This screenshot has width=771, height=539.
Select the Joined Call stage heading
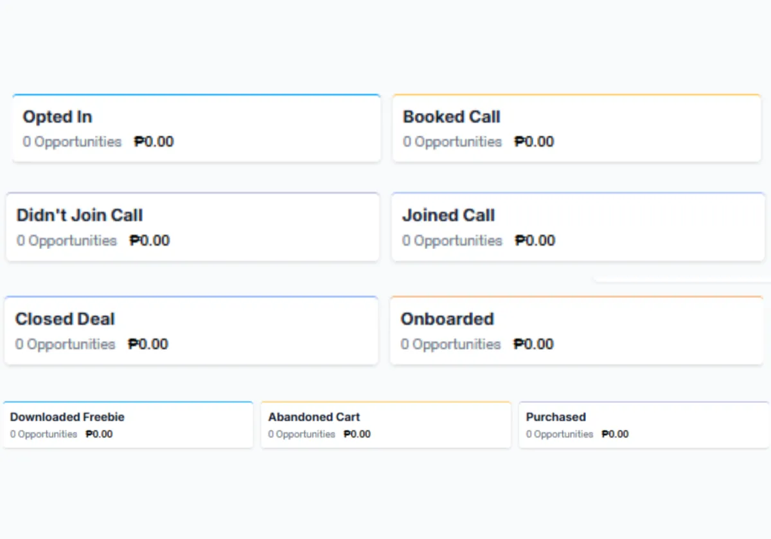coord(448,215)
